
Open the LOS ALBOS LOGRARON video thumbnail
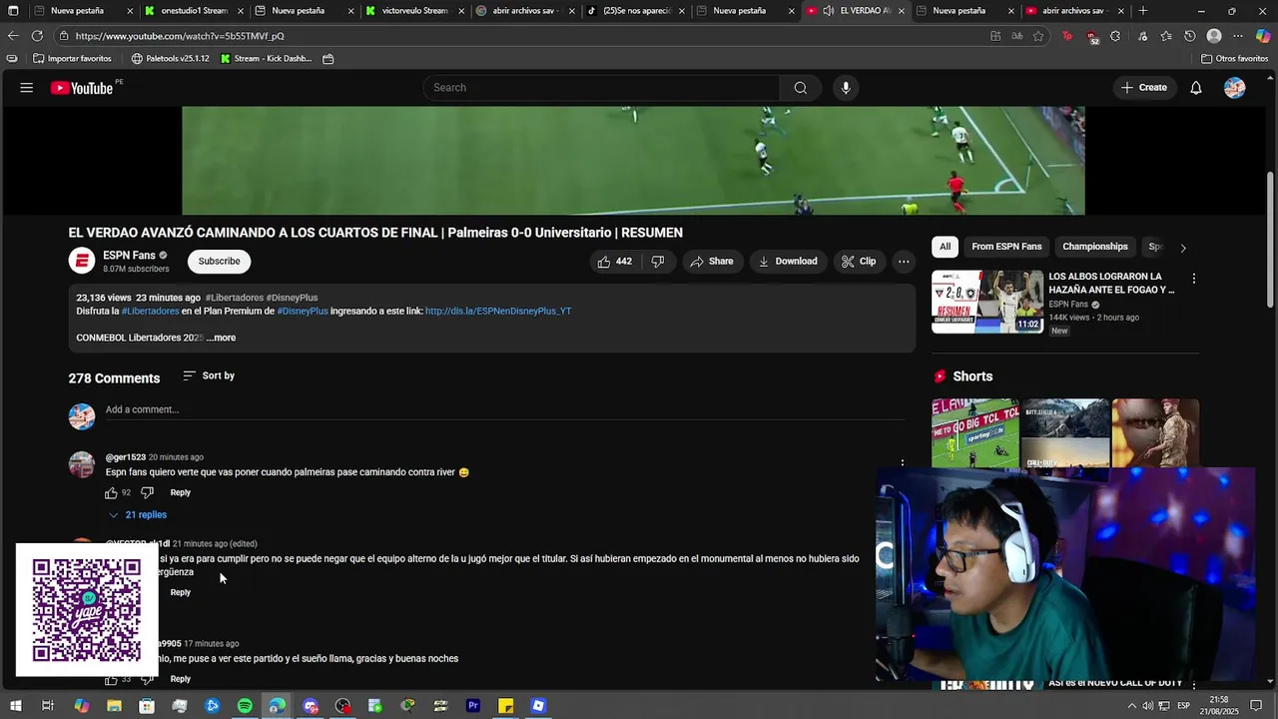[987, 302]
